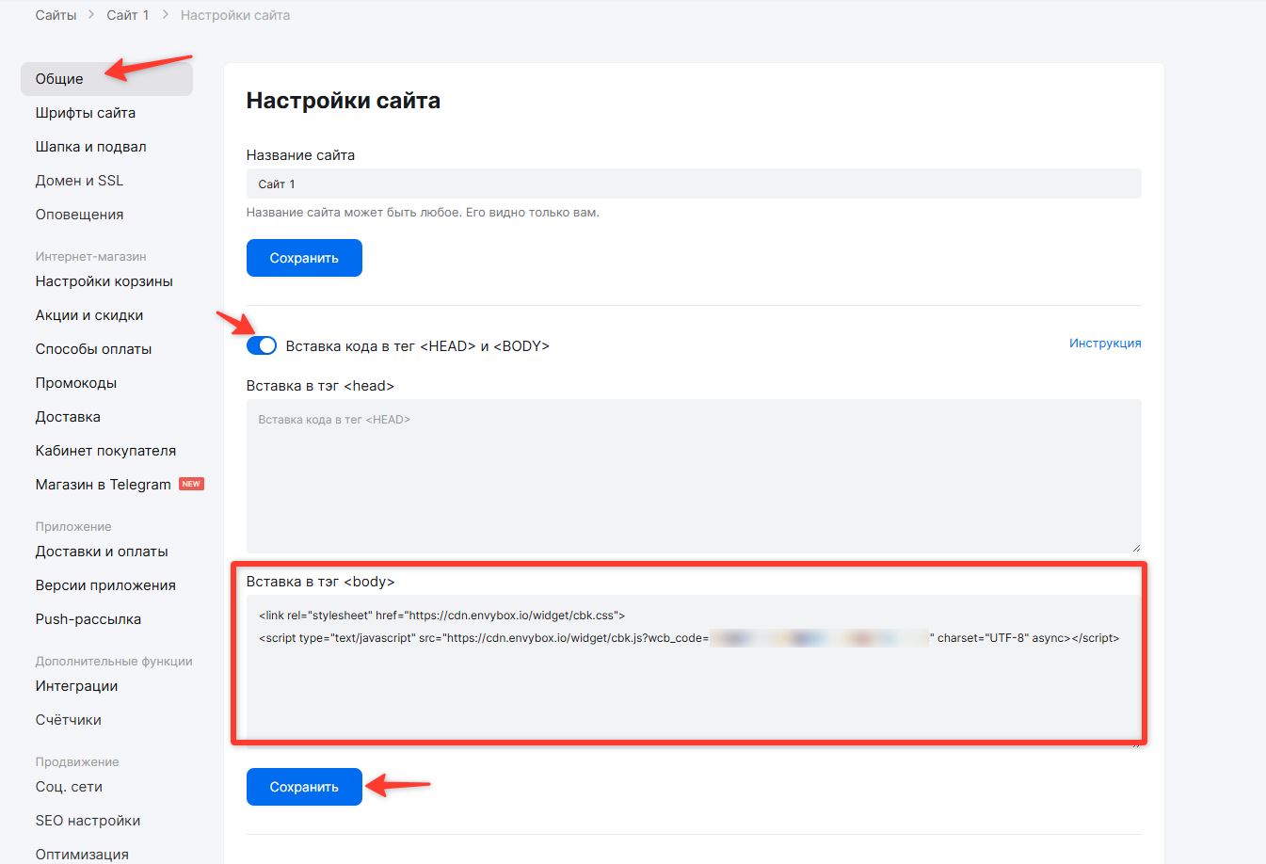1266x864 pixels.
Task: Click the NEW badge beside Магазин в Telegram
Action: (x=191, y=484)
